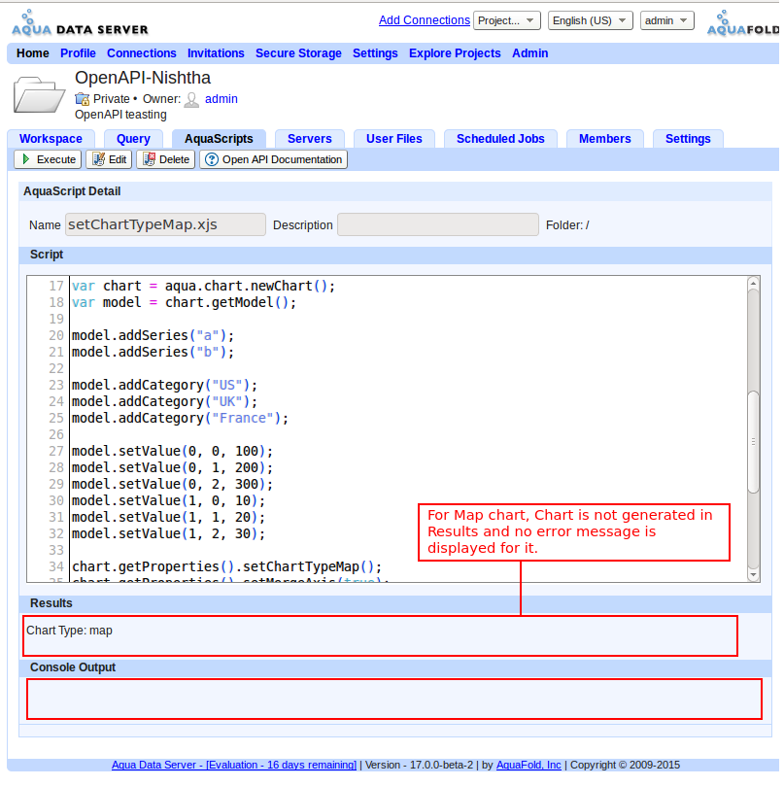
Task: Click the line model.setValue(0, 2, 300)
Action: pyautogui.click(x=172, y=485)
